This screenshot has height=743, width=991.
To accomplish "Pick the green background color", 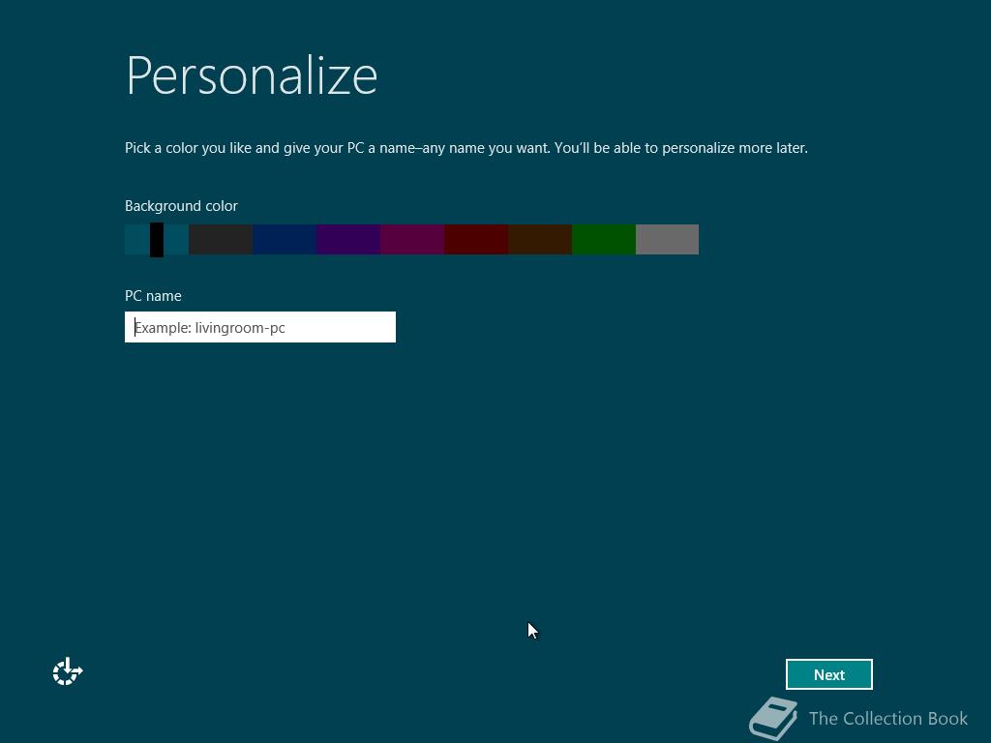I will (604, 240).
